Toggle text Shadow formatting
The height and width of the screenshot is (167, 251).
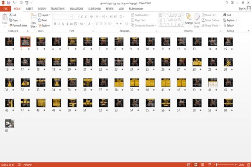pyautogui.click(x=67, y=24)
